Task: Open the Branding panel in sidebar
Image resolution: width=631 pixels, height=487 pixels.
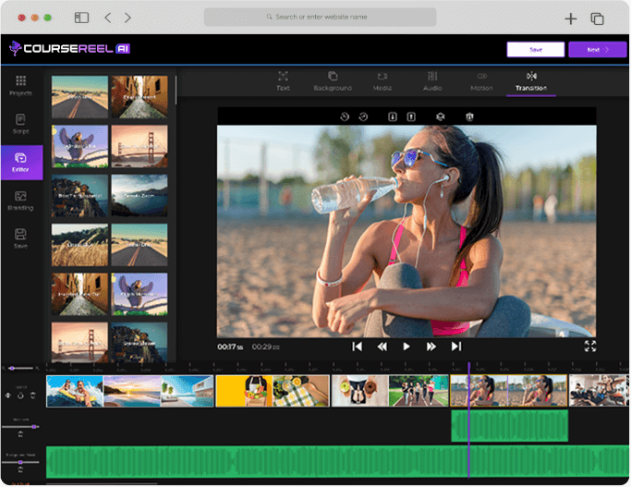Action: [20, 201]
